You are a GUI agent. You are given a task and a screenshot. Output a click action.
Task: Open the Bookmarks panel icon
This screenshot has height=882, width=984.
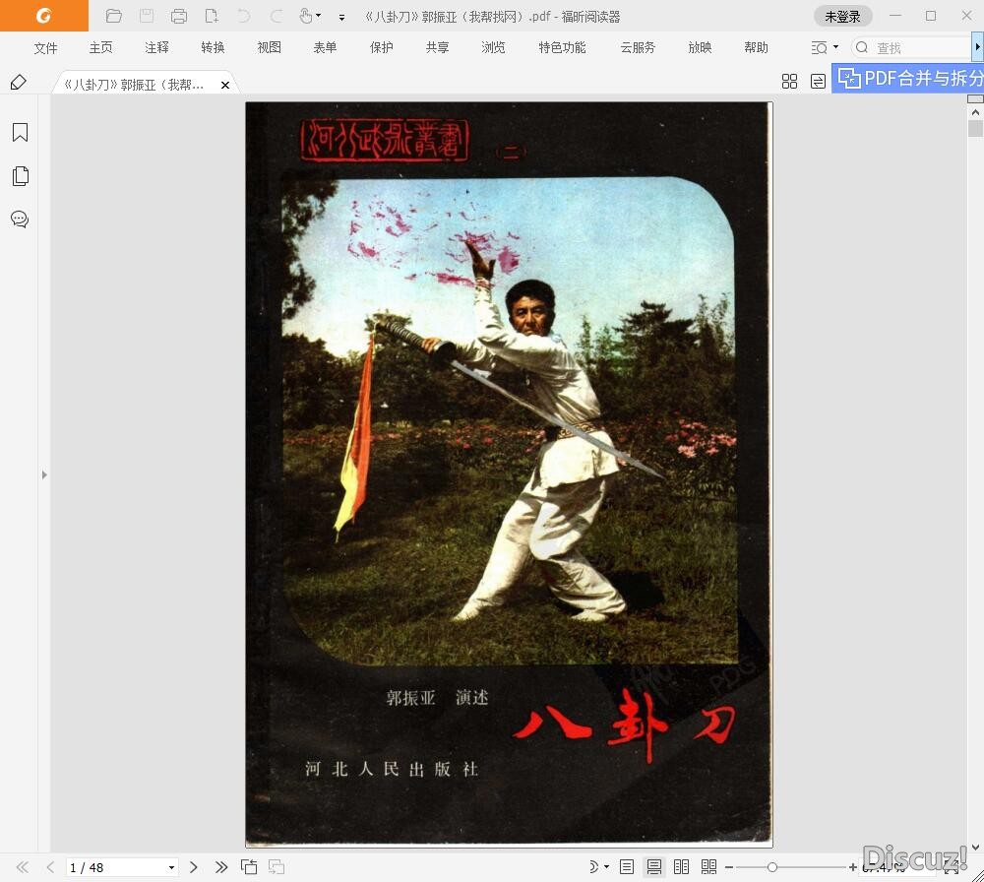tap(20, 133)
